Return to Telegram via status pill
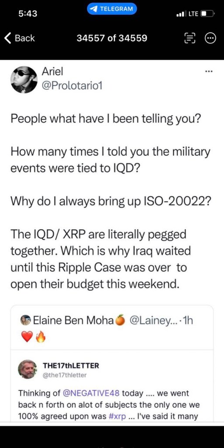 [x=112, y=9]
